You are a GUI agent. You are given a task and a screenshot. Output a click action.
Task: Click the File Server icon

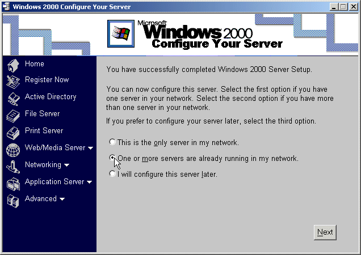tap(13, 116)
